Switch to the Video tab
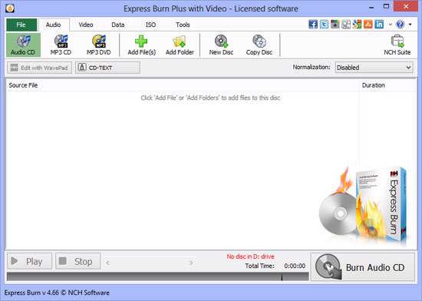Viewport: 422px width, 301px height. click(86, 25)
